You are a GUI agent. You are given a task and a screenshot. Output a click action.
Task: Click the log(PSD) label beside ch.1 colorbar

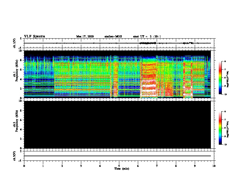228,79
